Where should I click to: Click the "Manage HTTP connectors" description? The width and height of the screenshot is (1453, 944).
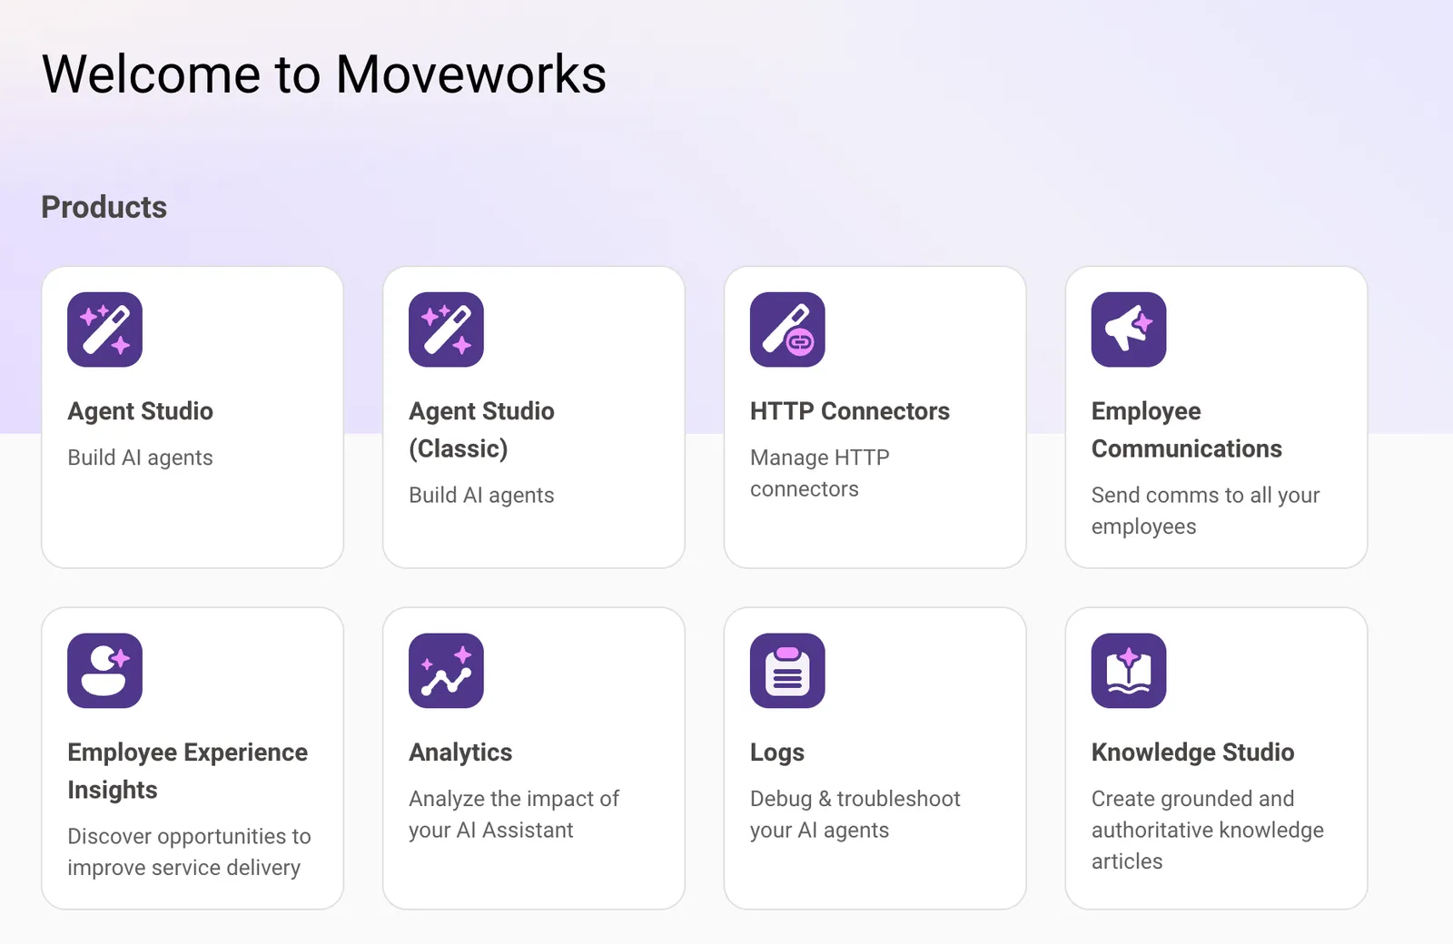(x=820, y=473)
